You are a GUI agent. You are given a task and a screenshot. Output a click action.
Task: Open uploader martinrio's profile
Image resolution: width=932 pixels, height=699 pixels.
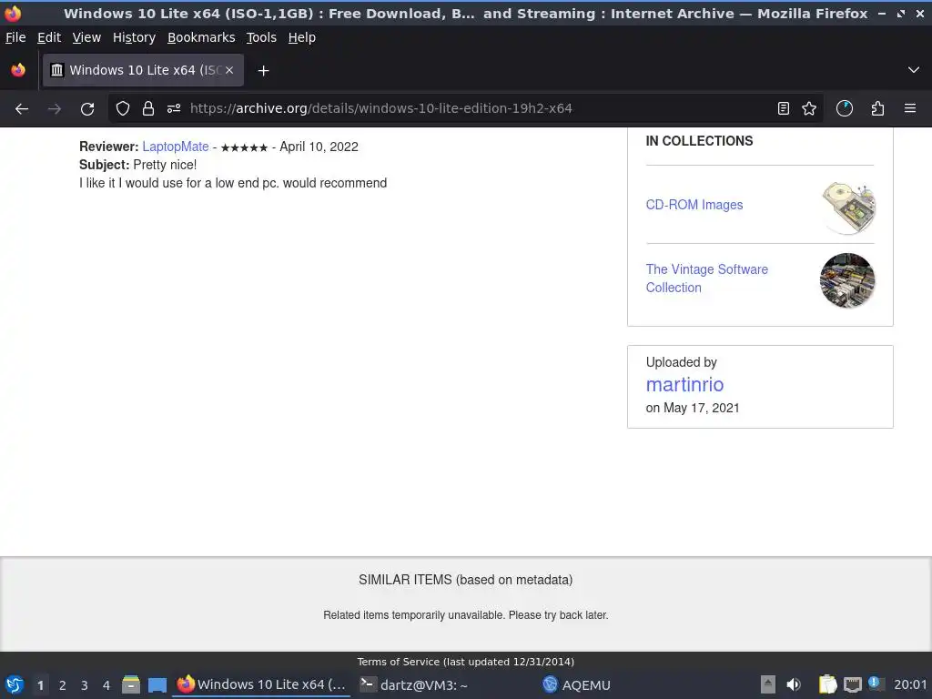[x=684, y=385]
